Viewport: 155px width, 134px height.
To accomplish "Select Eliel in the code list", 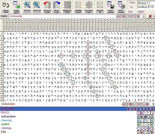I will coord(3,132).
